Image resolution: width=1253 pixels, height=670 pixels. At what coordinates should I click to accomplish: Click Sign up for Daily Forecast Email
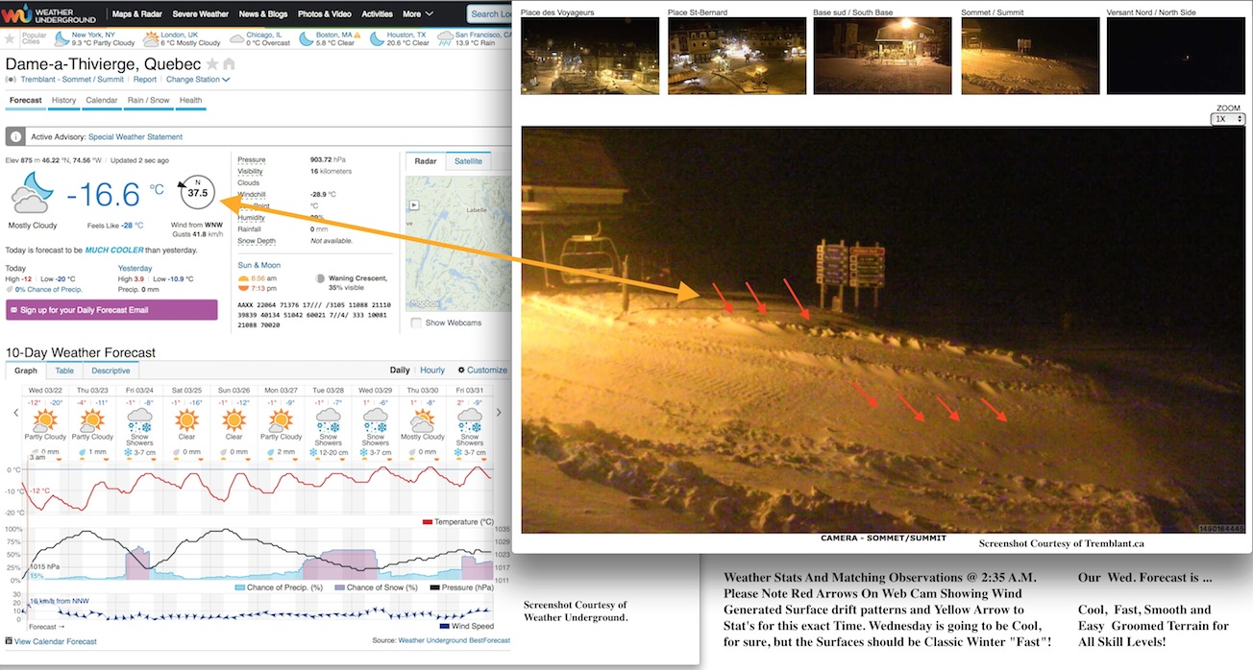coord(111,310)
